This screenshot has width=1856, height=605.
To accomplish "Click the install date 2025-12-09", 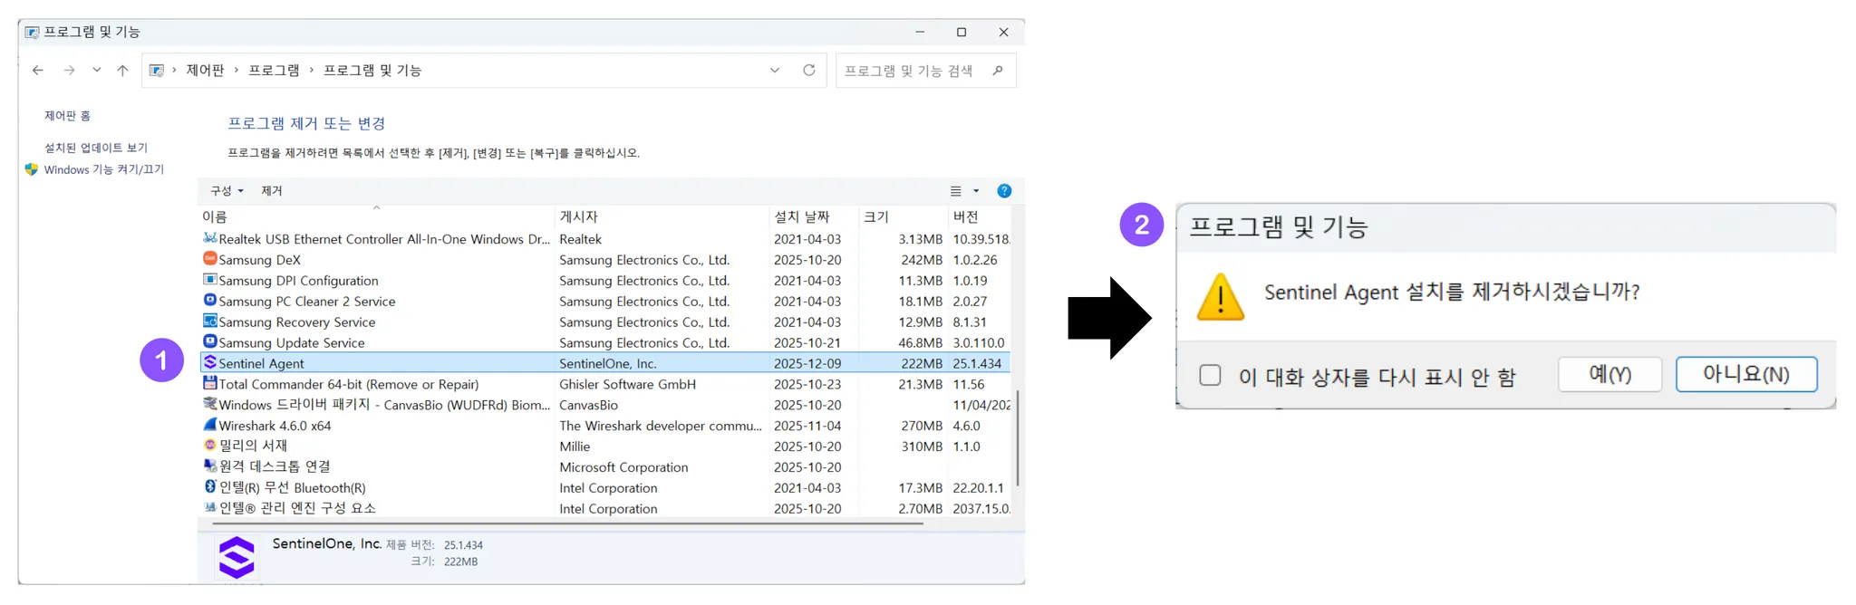I will point(807,363).
